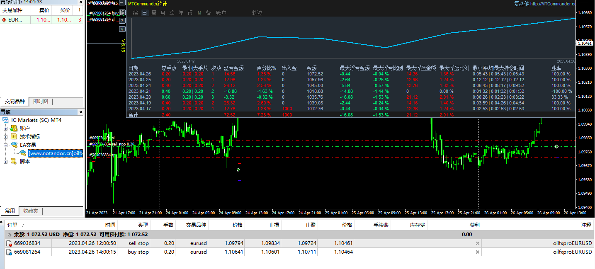Screen dimensions: 595x269
Task: Click the 账户 (Accounts) icon in Navigator
Action: click(x=14, y=128)
